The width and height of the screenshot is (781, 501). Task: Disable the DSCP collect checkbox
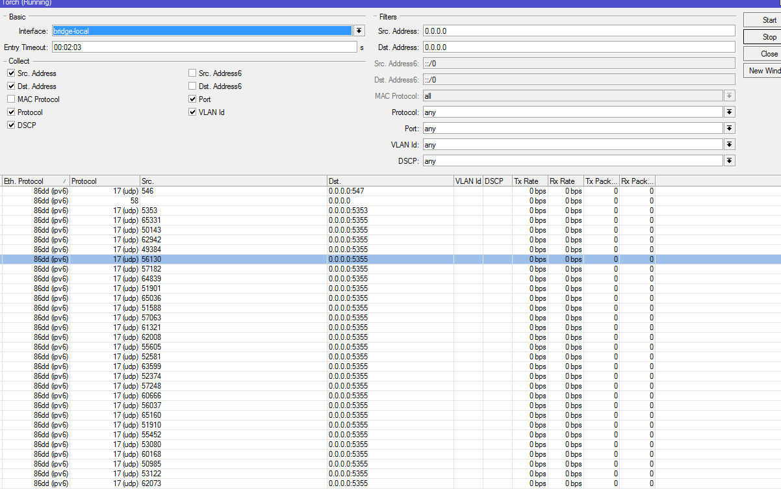click(11, 125)
